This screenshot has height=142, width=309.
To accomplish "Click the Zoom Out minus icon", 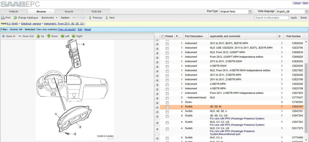I will point(20,36).
